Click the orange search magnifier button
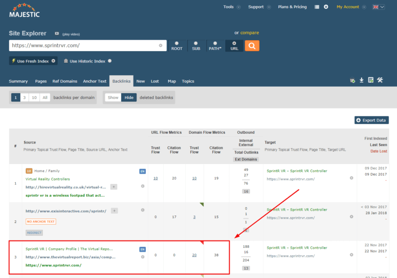 252,46
